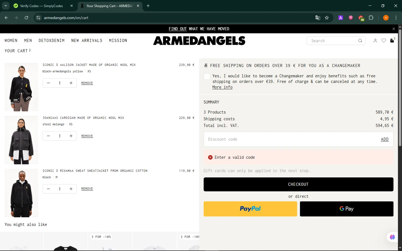
Task: Pay directly with Google Pay
Action: point(347,209)
